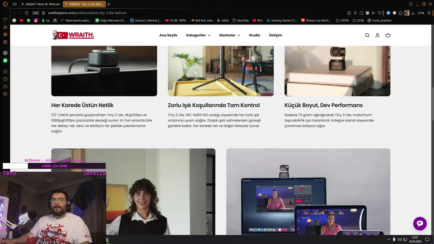Open the 2026 bookmarks folder
Image resolution: width=434 pixels, height=244 pixels.
(358, 20)
